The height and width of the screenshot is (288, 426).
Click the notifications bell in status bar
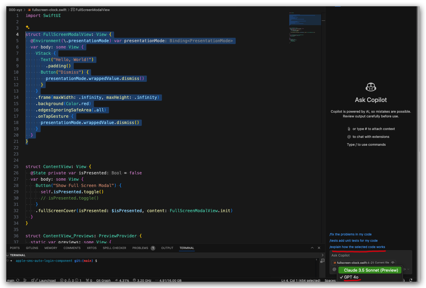[x=411, y=280]
